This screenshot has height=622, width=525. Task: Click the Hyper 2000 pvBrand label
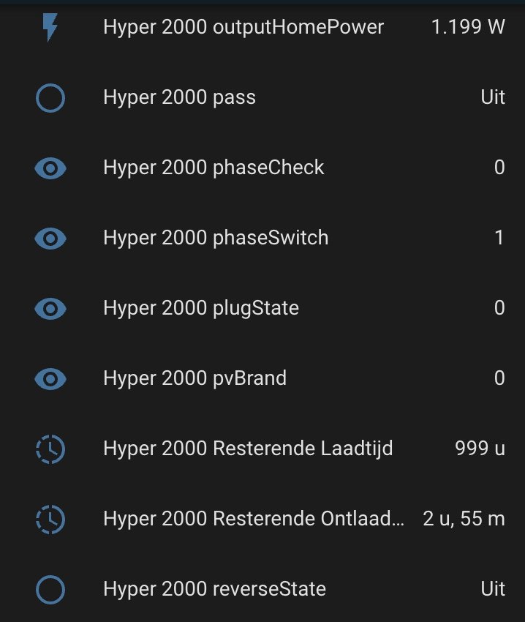tap(194, 378)
